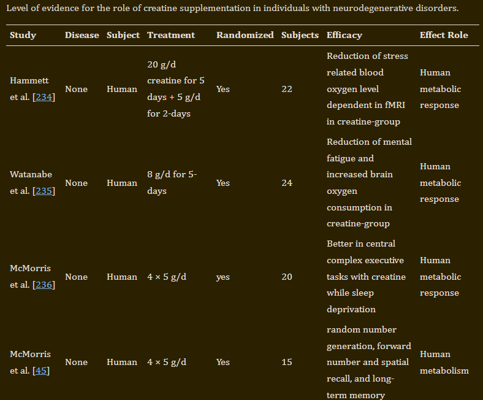Click 'Yes' in the Watanabe row
This screenshot has height=400, width=483.
pos(223,183)
